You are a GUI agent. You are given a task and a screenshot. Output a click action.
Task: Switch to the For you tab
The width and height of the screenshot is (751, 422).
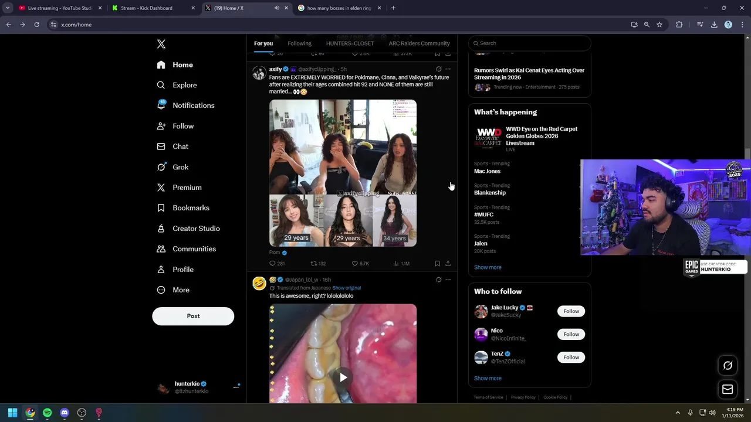[x=263, y=43]
